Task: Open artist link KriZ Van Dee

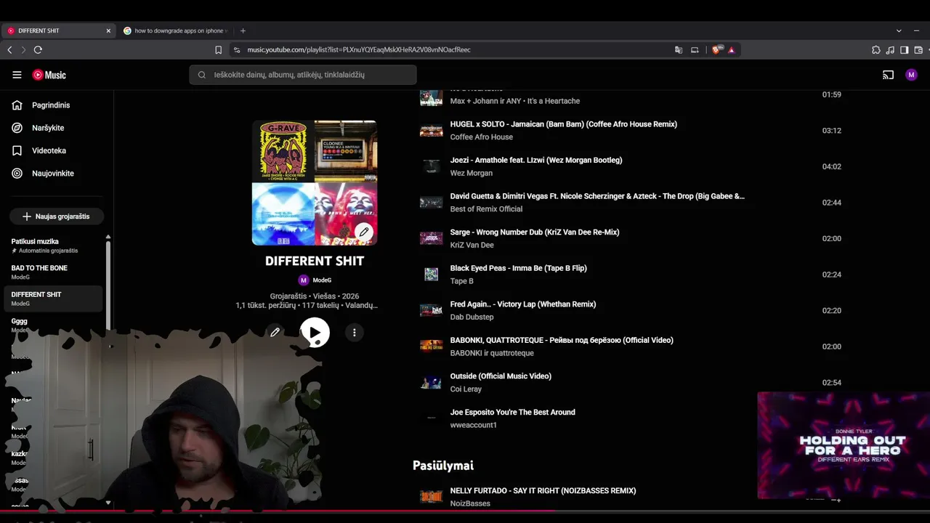Action: [x=472, y=245]
